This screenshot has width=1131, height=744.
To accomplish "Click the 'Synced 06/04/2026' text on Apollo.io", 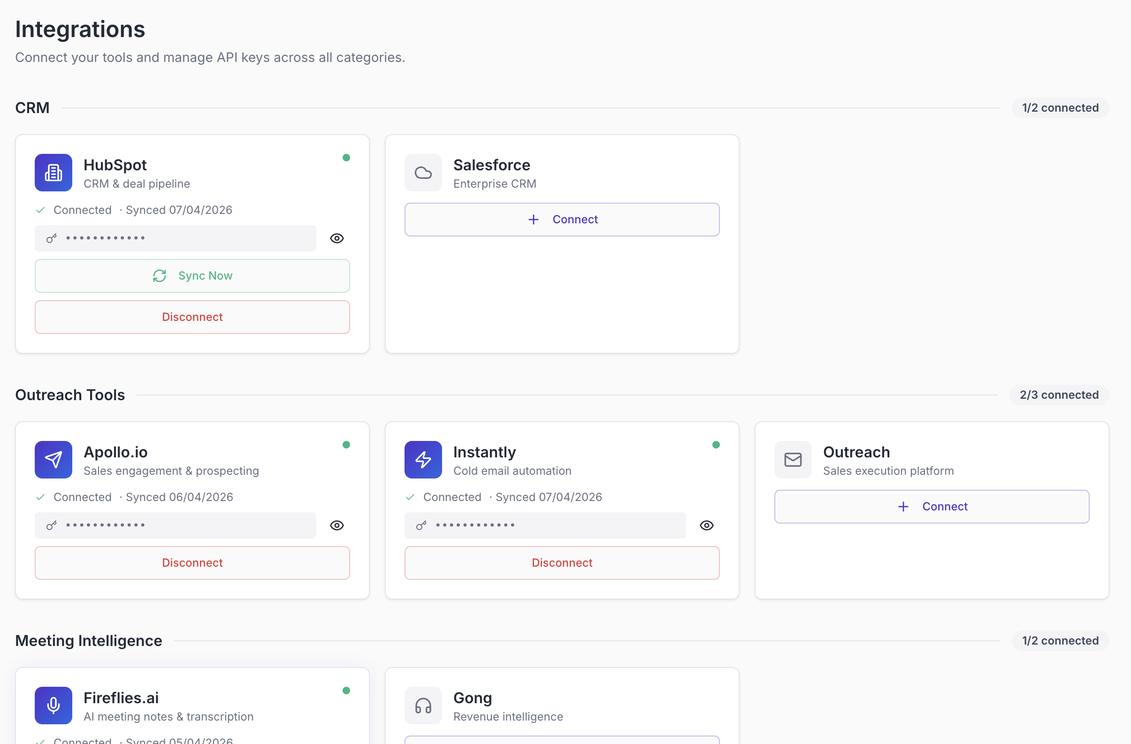I will pyautogui.click(x=179, y=497).
